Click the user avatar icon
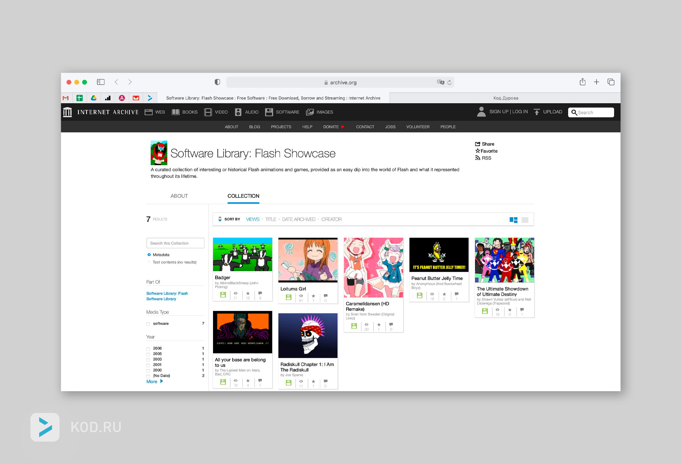681x464 pixels. (x=481, y=111)
